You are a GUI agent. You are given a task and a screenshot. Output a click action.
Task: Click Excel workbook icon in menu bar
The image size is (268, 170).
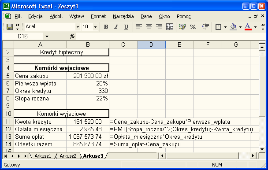8,16
